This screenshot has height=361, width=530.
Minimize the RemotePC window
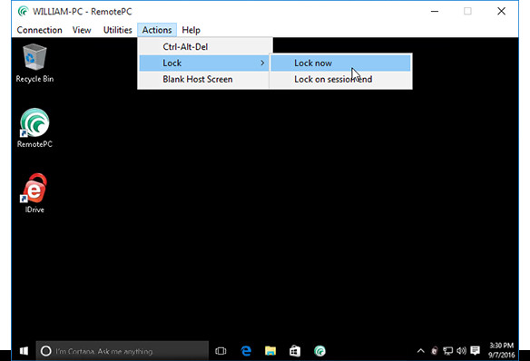pos(435,11)
